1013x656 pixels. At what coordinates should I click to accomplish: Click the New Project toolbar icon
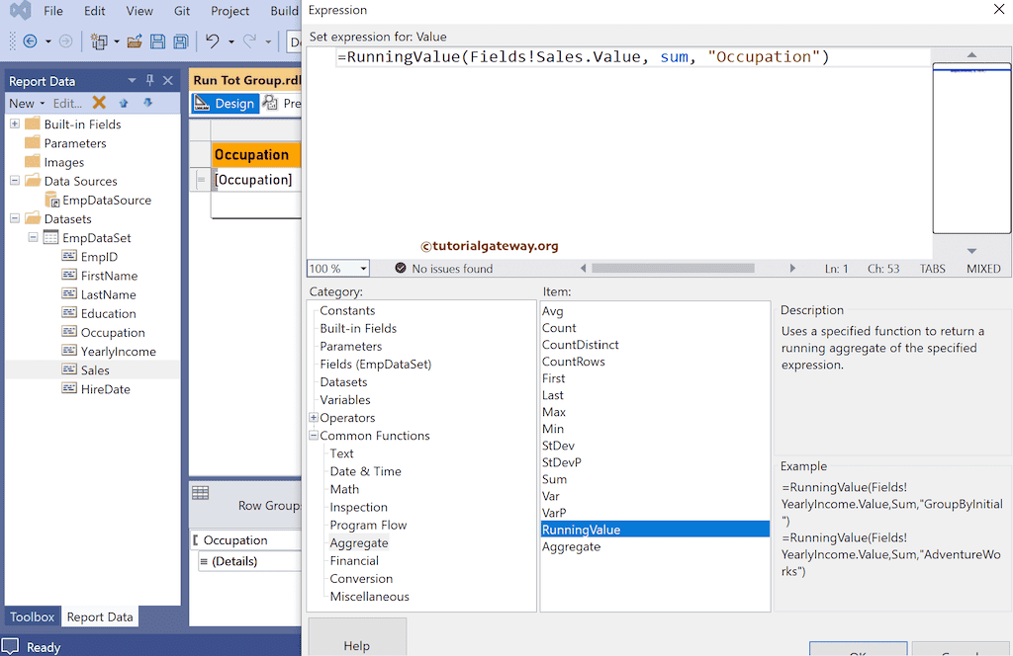(x=101, y=41)
